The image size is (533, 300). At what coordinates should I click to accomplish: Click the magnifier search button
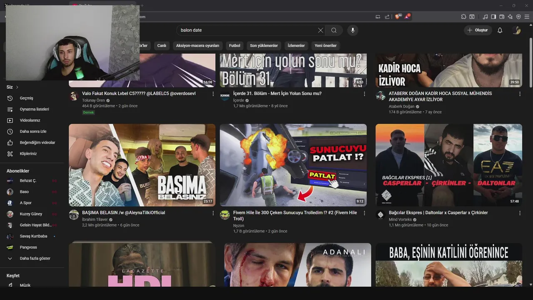(334, 30)
